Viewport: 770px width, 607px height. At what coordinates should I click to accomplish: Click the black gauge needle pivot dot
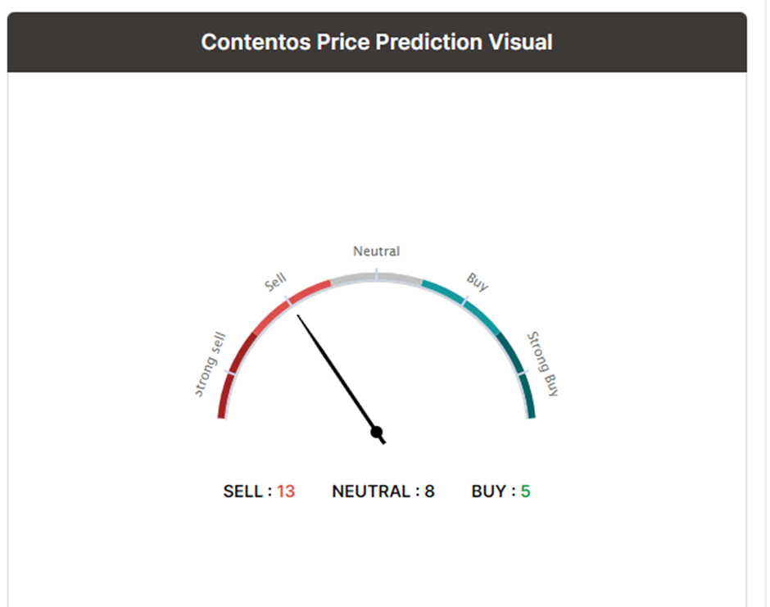pyautogui.click(x=377, y=433)
